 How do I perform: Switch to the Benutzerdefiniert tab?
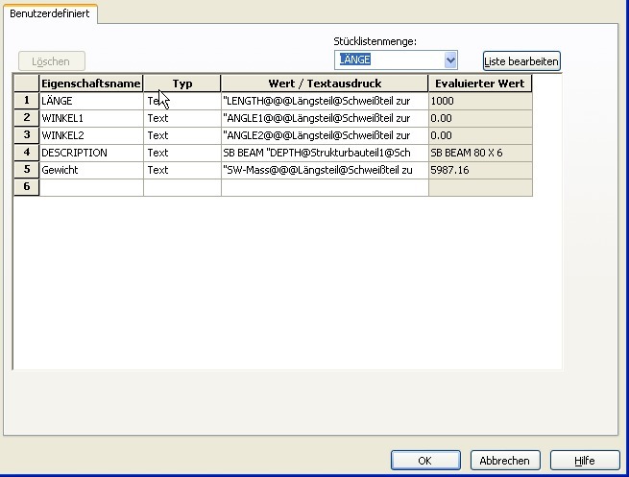pyautogui.click(x=49, y=14)
